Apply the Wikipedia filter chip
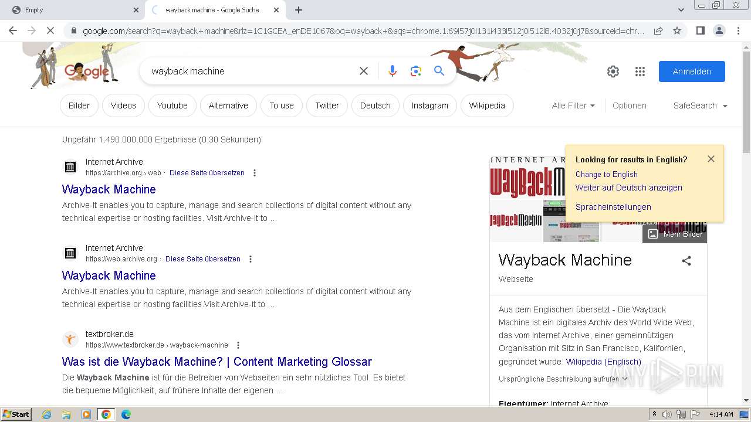The height and width of the screenshot is (422, 751). pyautogui.click(x=487, y=105)
